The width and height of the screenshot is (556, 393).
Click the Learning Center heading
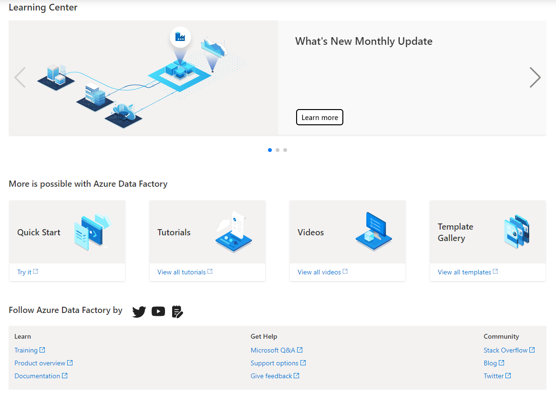coord(43,8)
